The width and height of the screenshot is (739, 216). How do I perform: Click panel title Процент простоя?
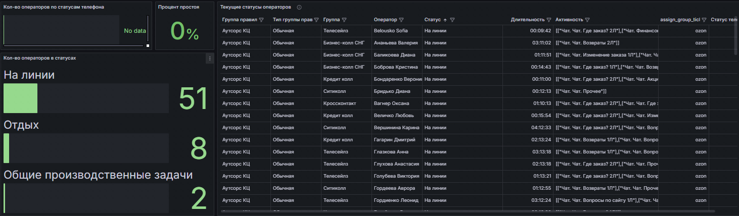point(178,8)
